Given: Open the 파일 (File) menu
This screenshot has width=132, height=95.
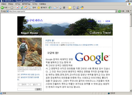Looking at the screenshot, I should tap(4, 4).
